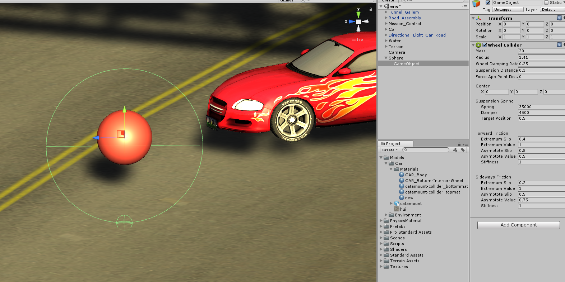The image size is (565, 282).
Task: Click the Sideways Asymptote Value field 0.75
Action: click(541, 200)
